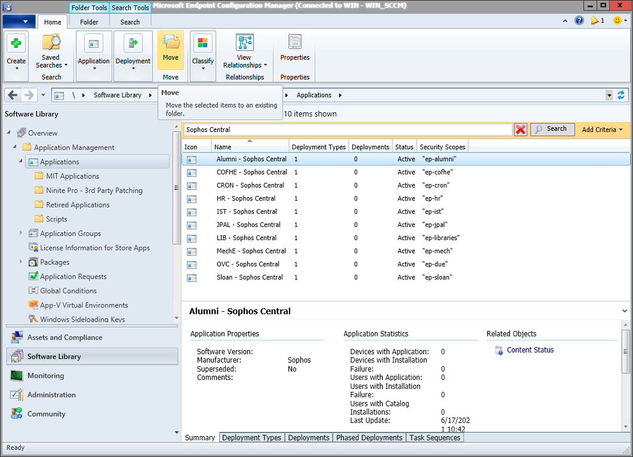Select the Assets and Compliance workspace

coord(92,338)
